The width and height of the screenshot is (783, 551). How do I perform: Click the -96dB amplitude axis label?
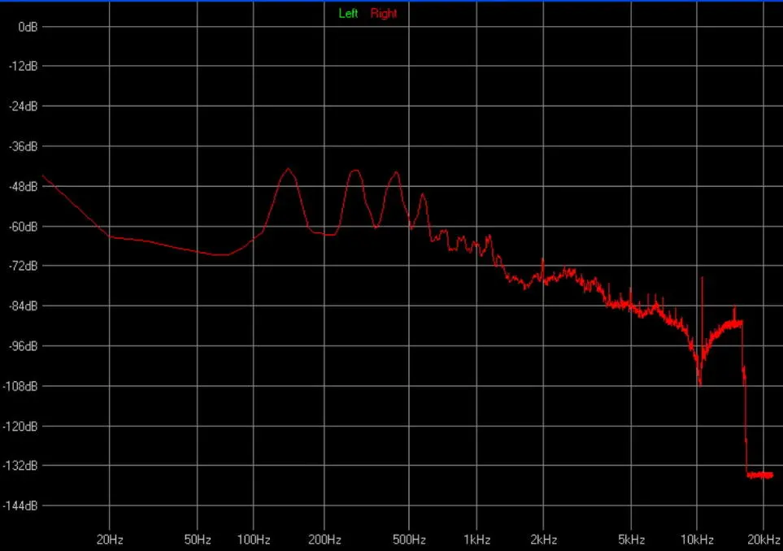pyautogui.click(x=24, y=345)
